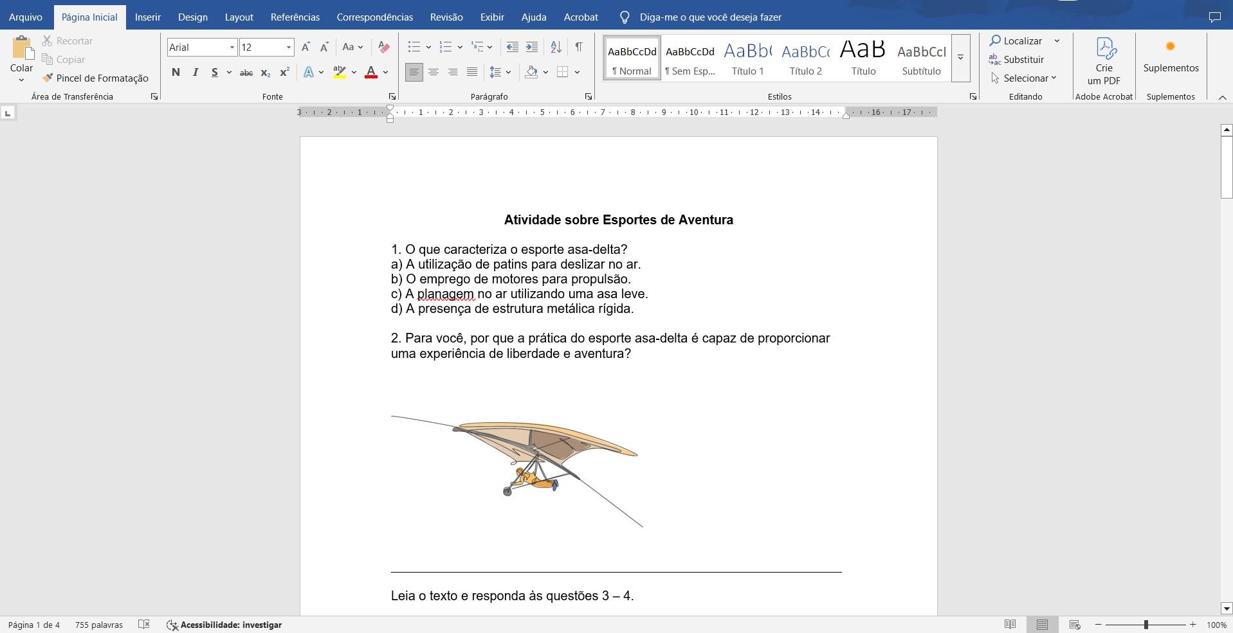
Task: Apply superscript formatting
Action: click(284, 73)
